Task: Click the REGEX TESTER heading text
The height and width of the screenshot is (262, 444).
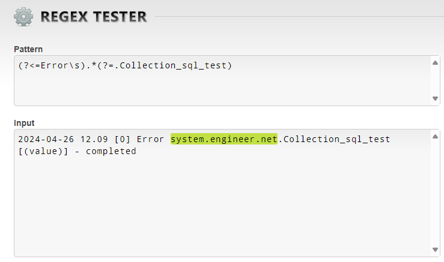Action: pos(94,17)
